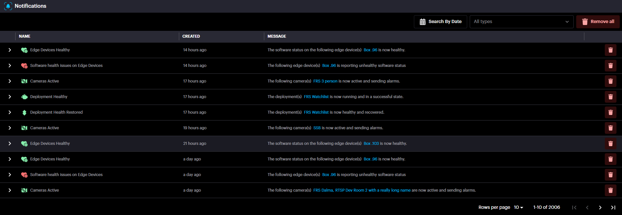The image size is (622, 215).
Task: Delete the Deployment Healthy notification
Action: pos(610,97)
